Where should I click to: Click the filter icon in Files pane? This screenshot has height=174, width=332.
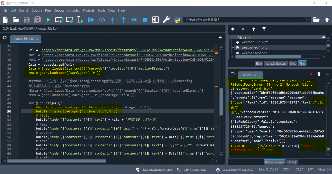[x=264, y=29]
